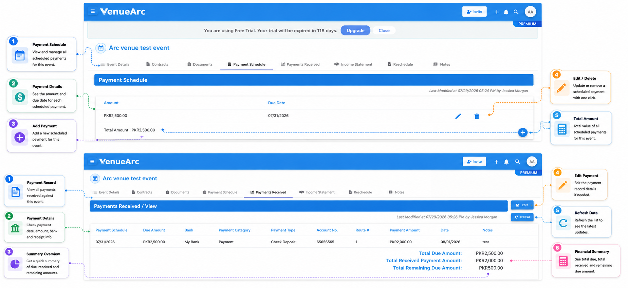This screenshot has height=288, width=628.
Task: Click the Account No. column header
Action: [x=327, y=230]
